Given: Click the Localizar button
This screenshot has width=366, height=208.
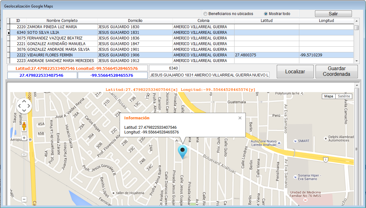Looking at the screenshot, I should point(295,71).
